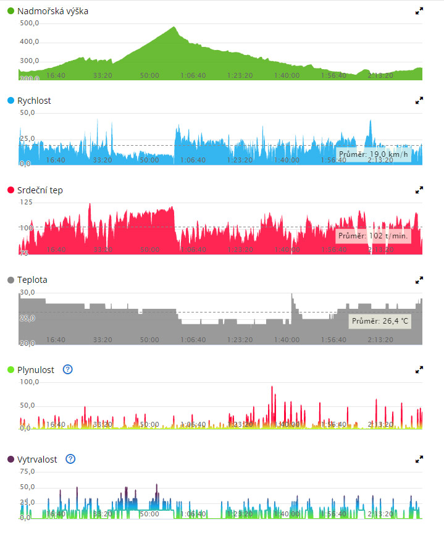Enlarge the Rychlost speed chart
Image resolution: width=444 pixels, height=533 pixels.
[419, 101]
